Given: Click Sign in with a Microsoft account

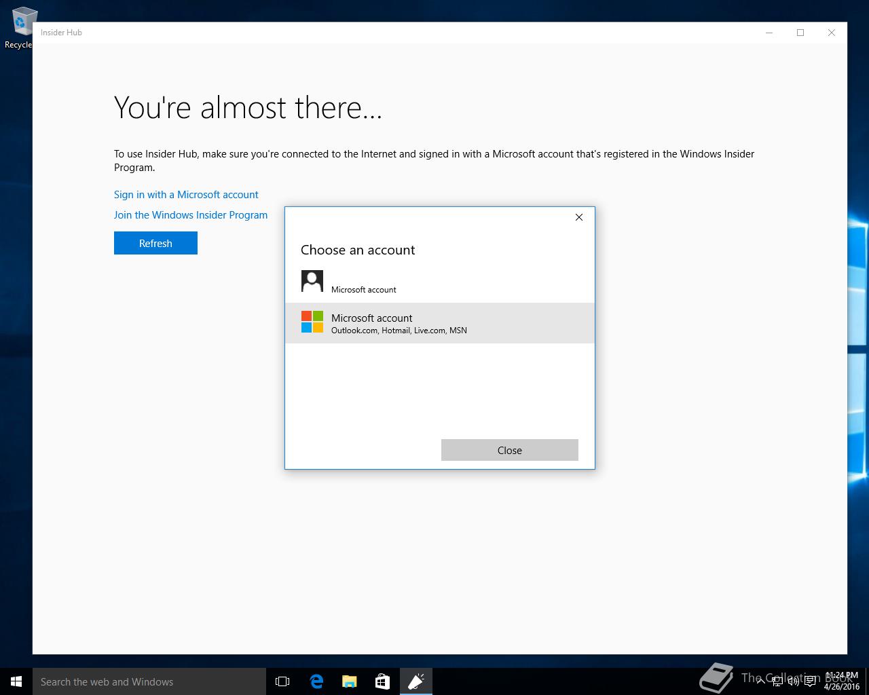Looking at the screenshot, I should 186,195.
